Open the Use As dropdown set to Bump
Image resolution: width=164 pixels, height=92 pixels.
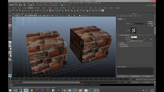(x=137, y=41)
